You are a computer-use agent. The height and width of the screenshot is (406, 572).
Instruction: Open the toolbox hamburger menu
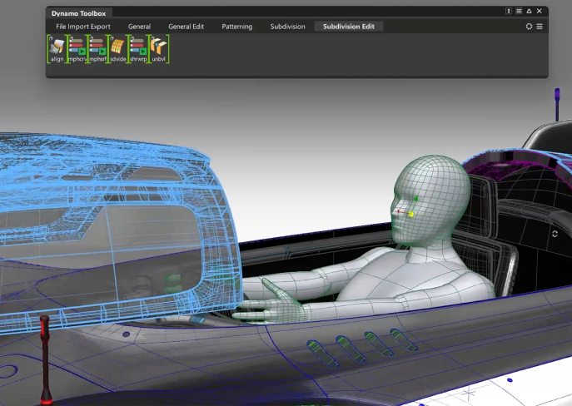(540, 27)
